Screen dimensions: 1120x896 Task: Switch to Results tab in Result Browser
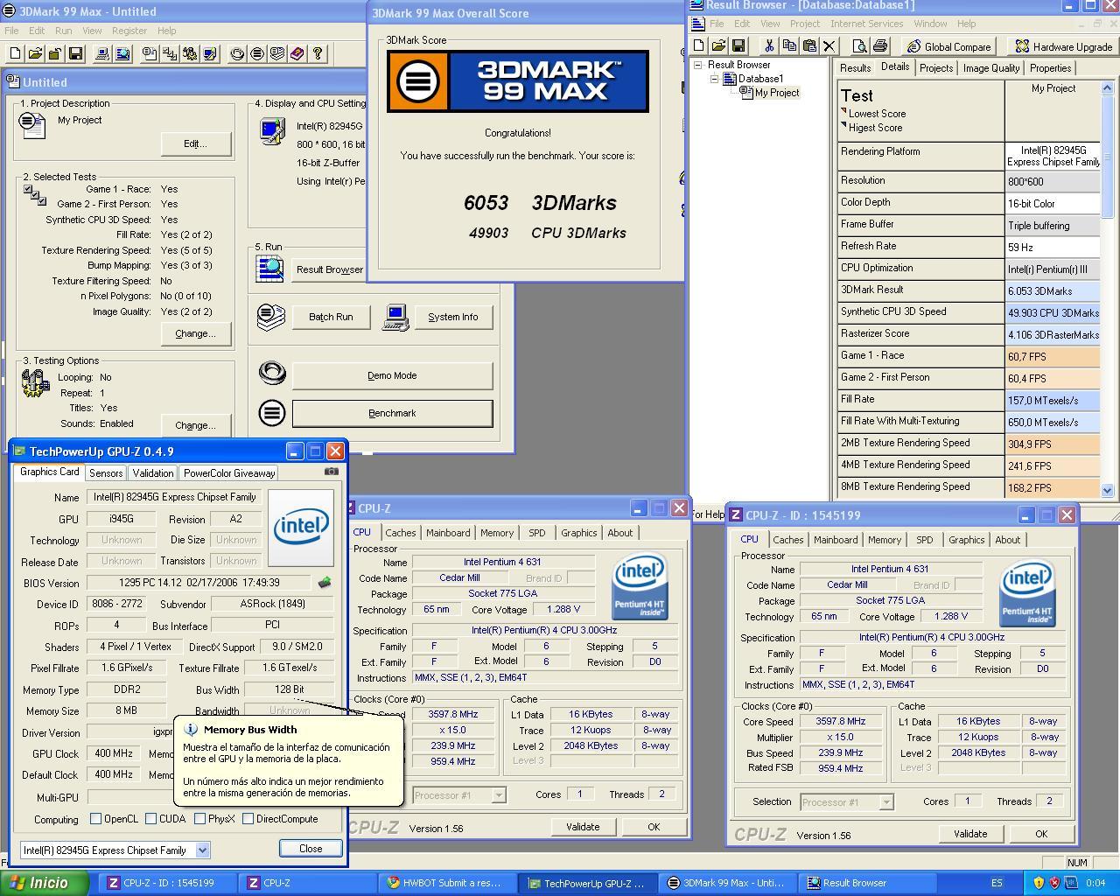[855, 68]
